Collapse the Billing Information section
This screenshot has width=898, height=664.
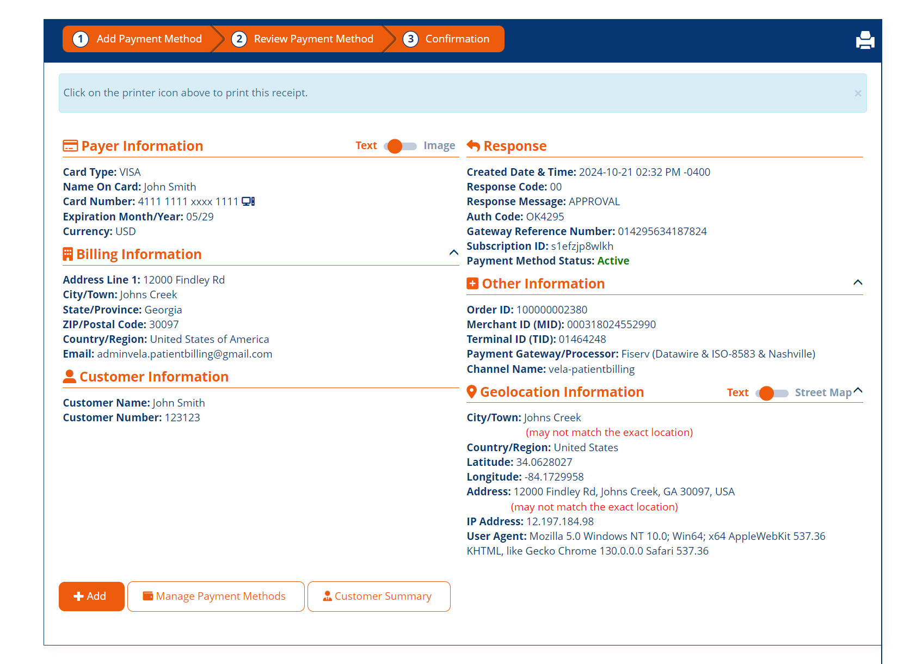pyautogui.click(x=453, y=253)
